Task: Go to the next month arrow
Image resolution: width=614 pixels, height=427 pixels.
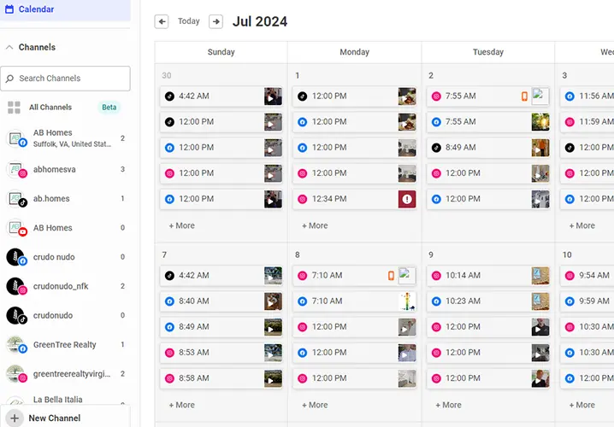Action: [x=215, y=21]
